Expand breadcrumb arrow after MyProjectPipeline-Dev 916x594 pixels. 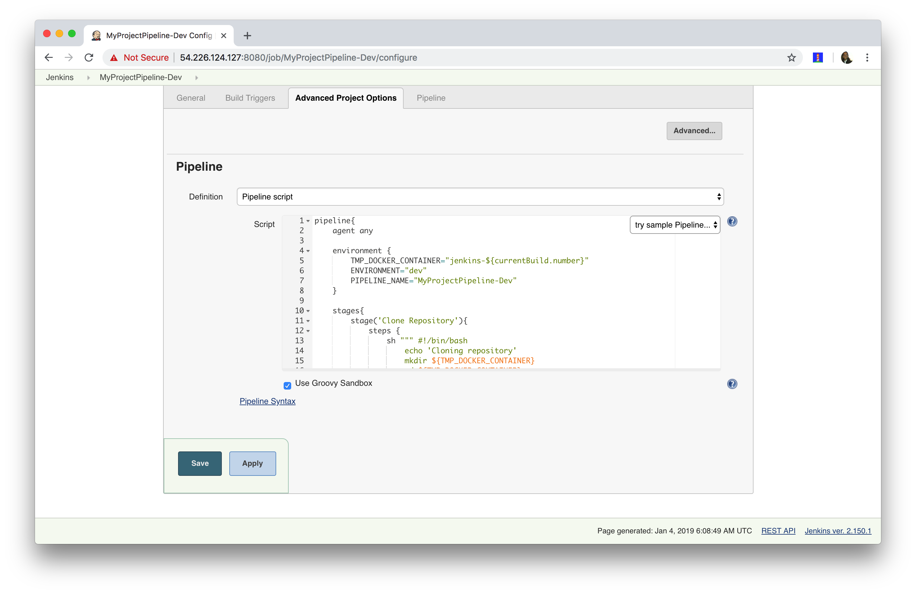pyautogui.click(x=196, y=78)
